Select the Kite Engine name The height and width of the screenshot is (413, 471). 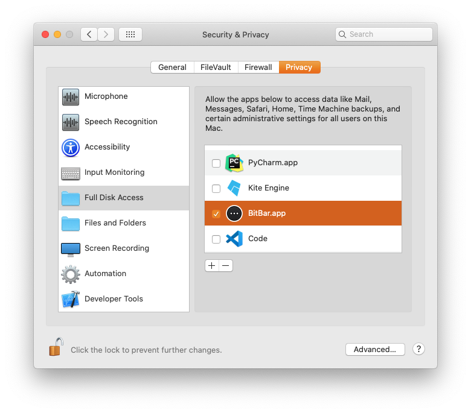point(269,188)
